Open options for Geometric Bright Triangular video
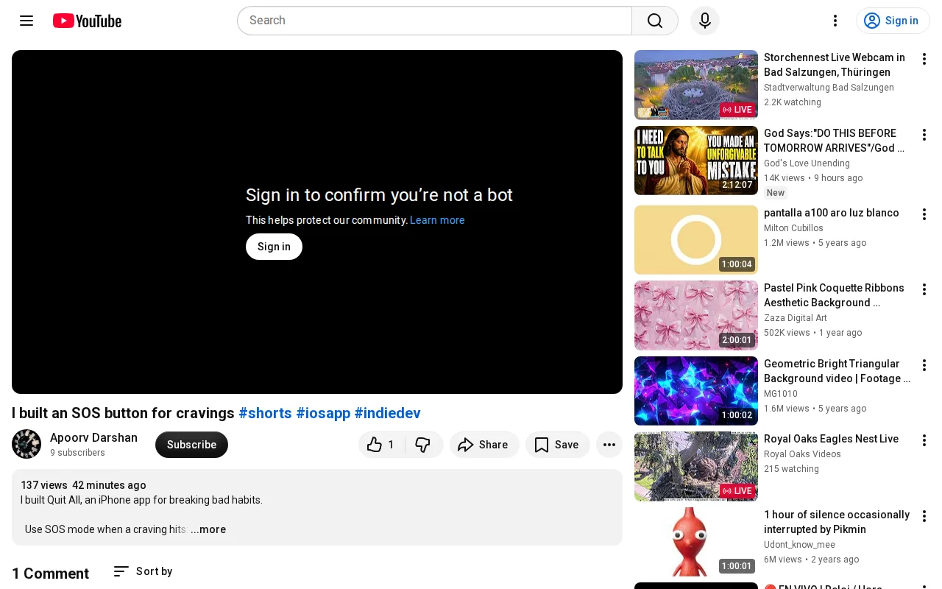The image size is (942, 589). [924, 365]
